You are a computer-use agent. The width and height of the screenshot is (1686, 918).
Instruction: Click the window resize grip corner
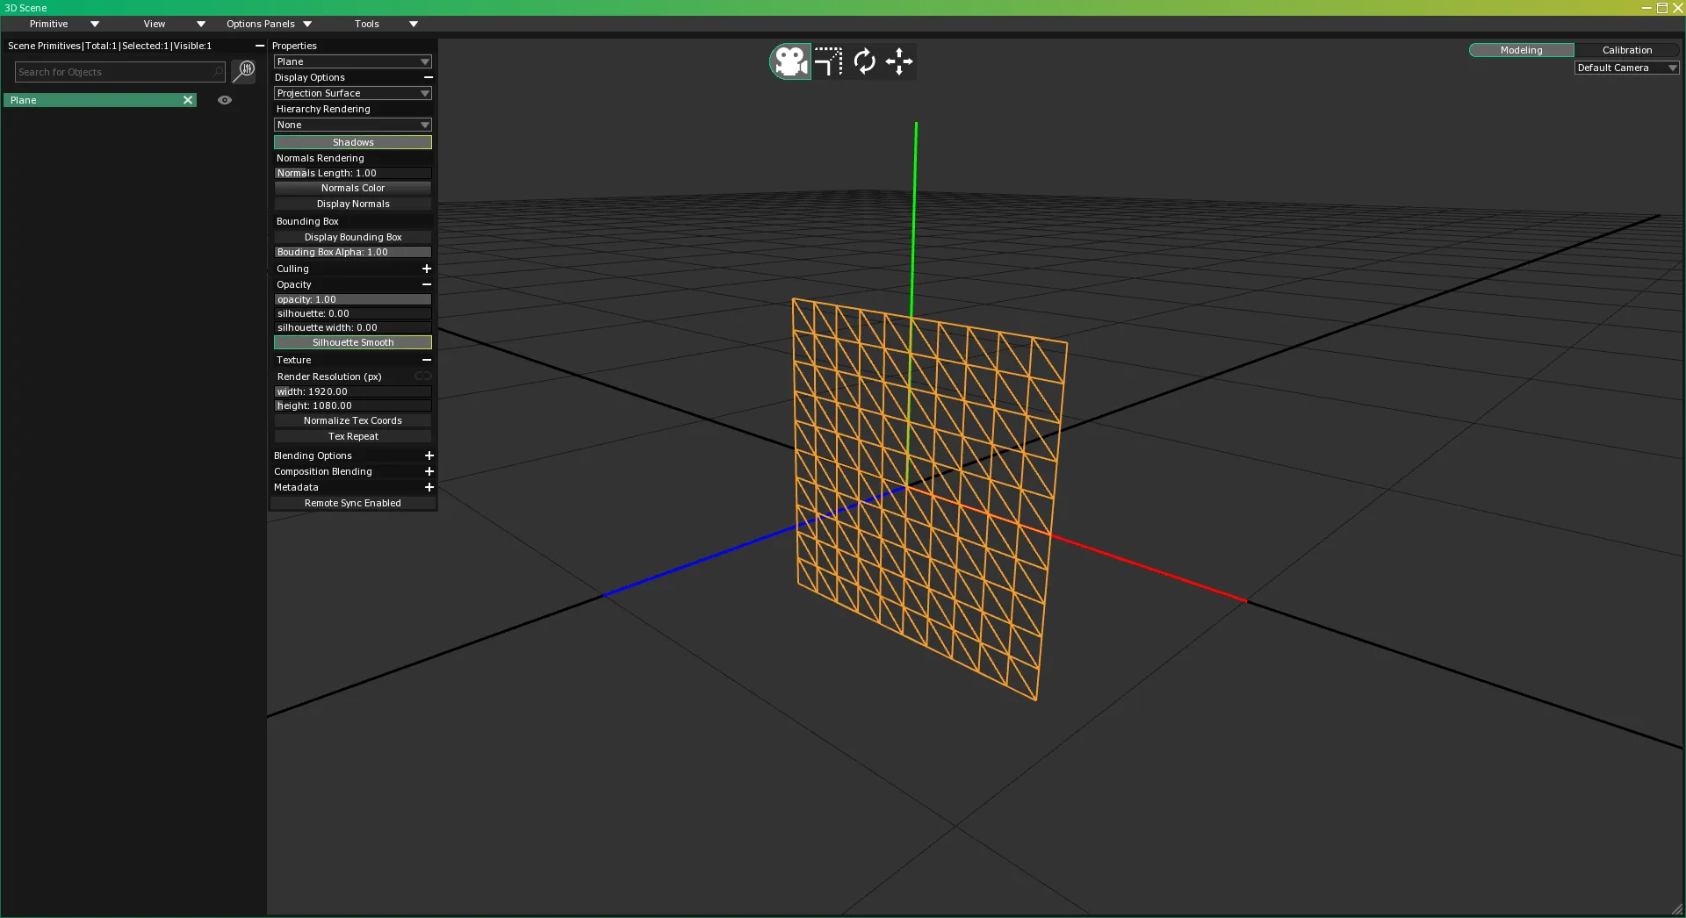pos(1677,910)
